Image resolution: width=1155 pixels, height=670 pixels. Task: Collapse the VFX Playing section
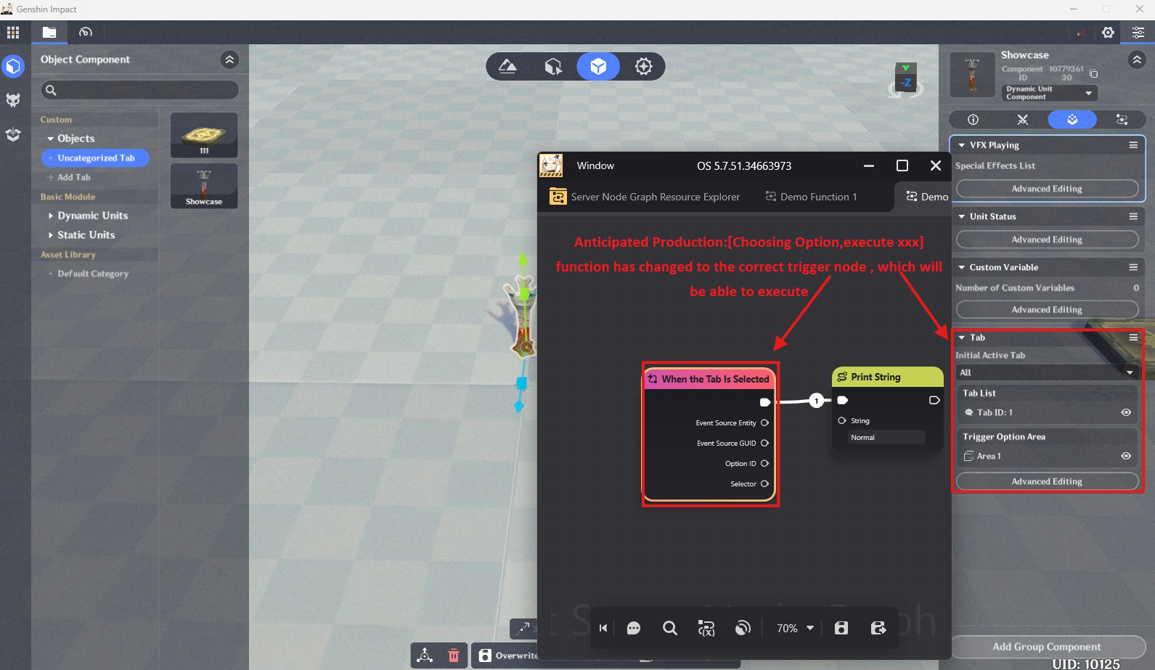[962, 145]
